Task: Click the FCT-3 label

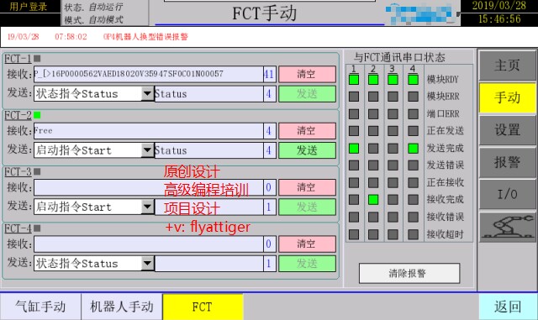Action: tap(18, 171)
